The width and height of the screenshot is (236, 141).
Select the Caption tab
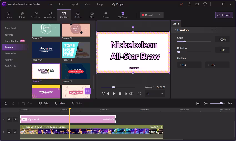(64, 15)
